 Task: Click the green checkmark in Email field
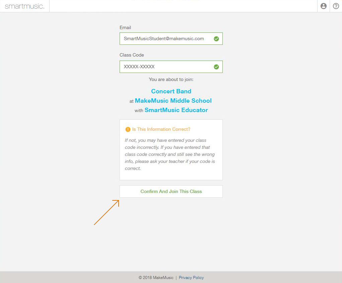[x=216, y=39]
